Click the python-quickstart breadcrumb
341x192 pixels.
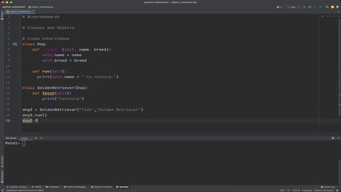(x=14, y=7)
